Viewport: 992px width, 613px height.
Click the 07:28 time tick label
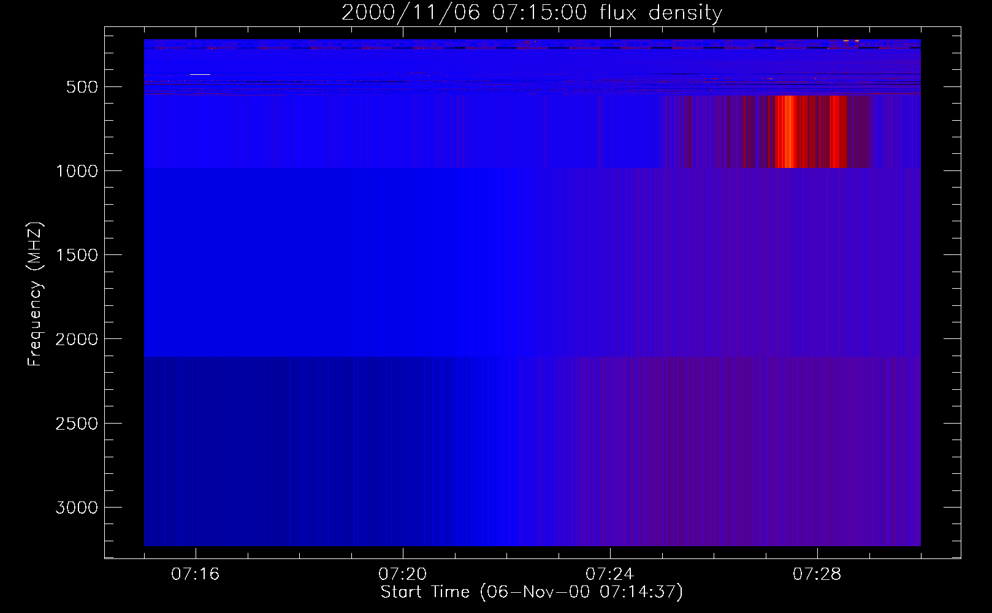(817, 574)
